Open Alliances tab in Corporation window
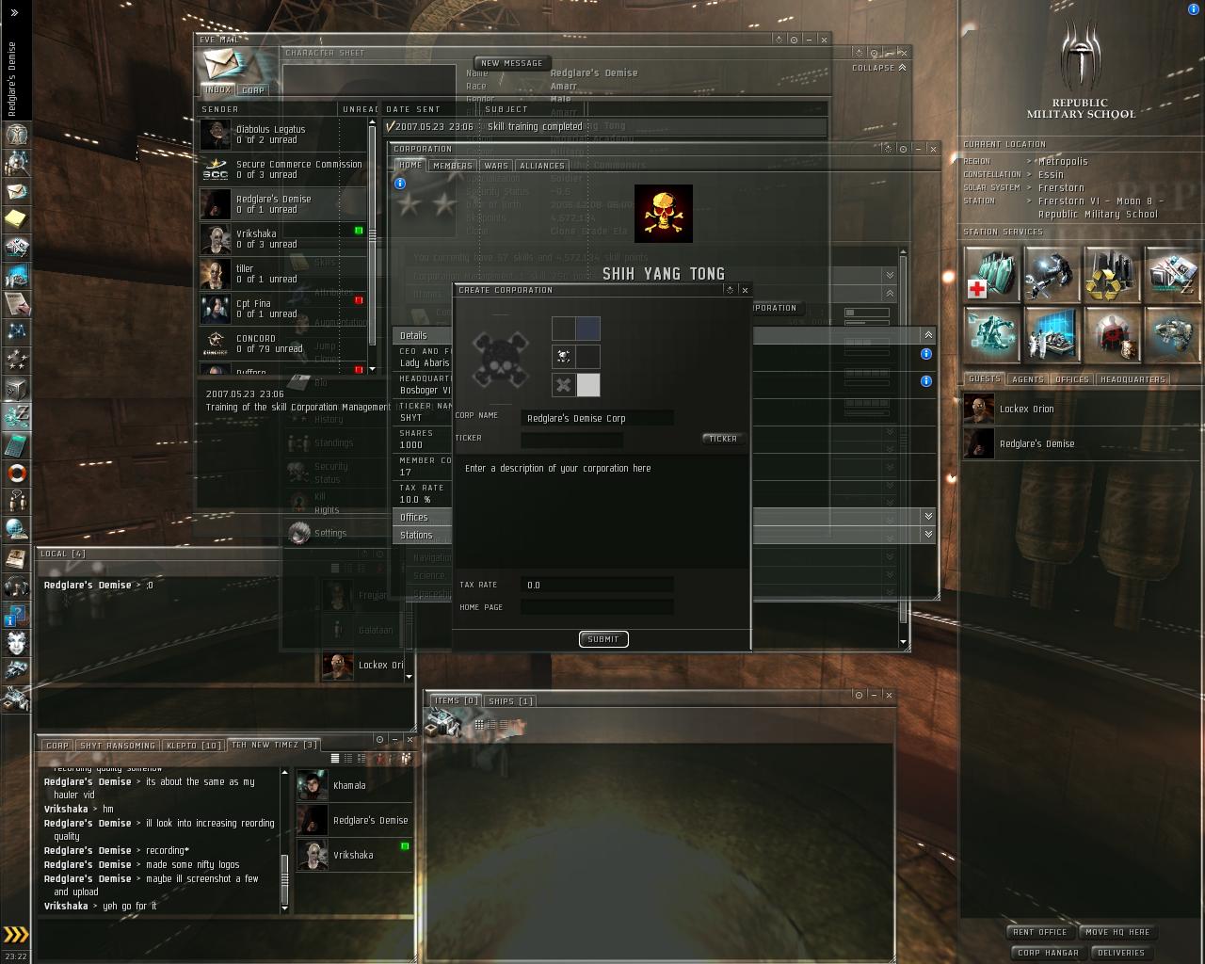Screen dimensions: 1205x964 [x=542, y=166]
